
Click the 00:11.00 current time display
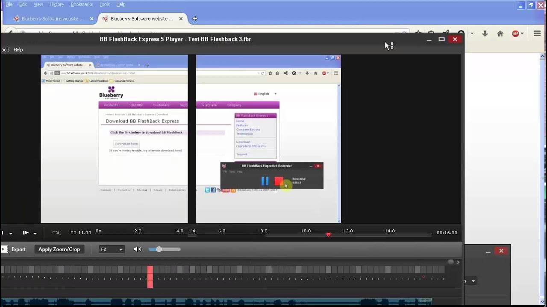point(81,233)
